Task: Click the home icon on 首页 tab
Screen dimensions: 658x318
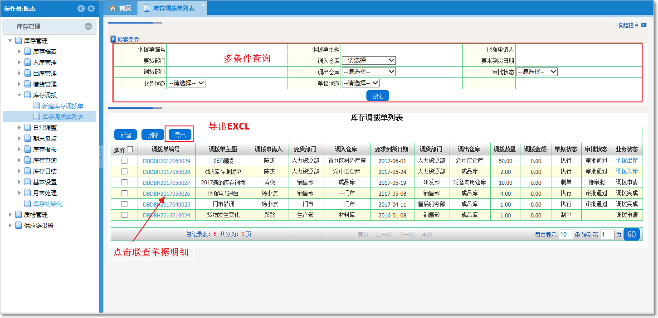Action: [113, 8]
